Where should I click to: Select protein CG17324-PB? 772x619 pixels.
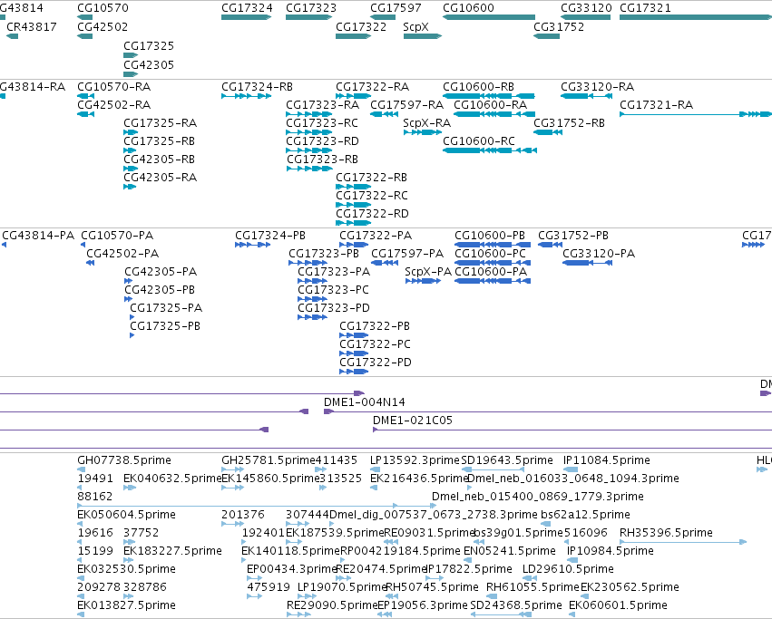click(x=252, y=245)
